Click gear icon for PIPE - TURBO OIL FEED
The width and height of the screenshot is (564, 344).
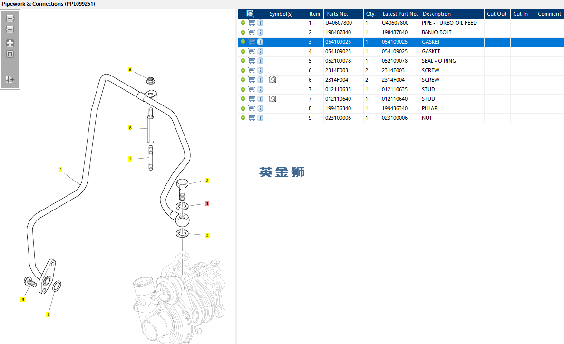point(243,23)
